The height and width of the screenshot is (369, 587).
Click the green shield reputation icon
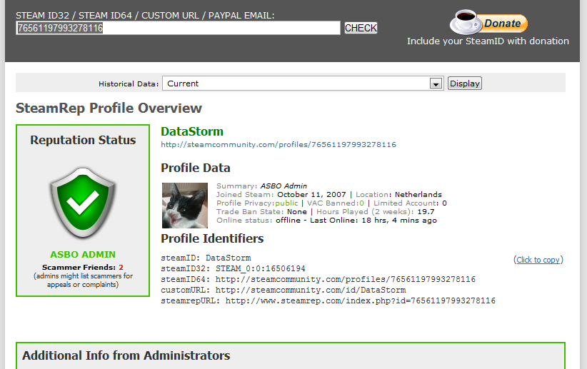pyautogui.click(x=83, y=203)
